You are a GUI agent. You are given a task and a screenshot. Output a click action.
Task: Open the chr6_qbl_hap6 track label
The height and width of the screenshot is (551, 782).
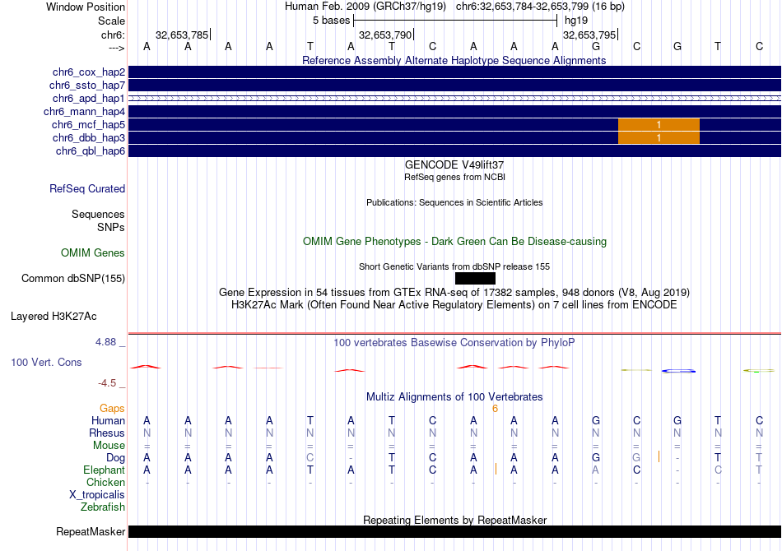[x=91, y=151]
